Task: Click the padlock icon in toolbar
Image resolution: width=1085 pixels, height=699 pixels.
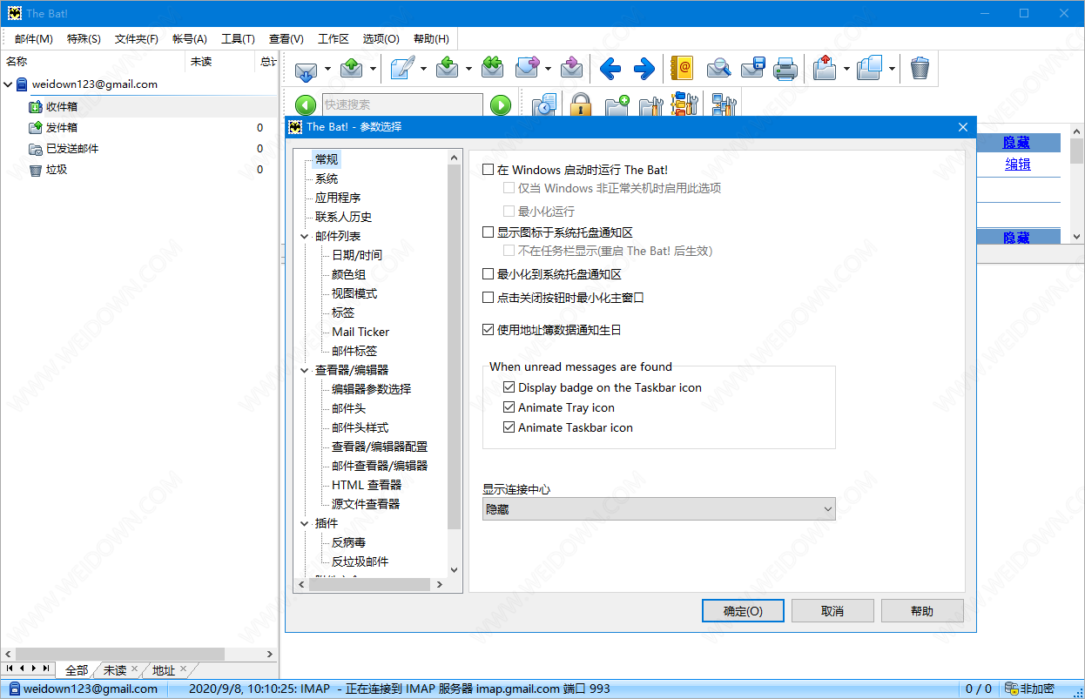Action: click(x=581, y=106)
